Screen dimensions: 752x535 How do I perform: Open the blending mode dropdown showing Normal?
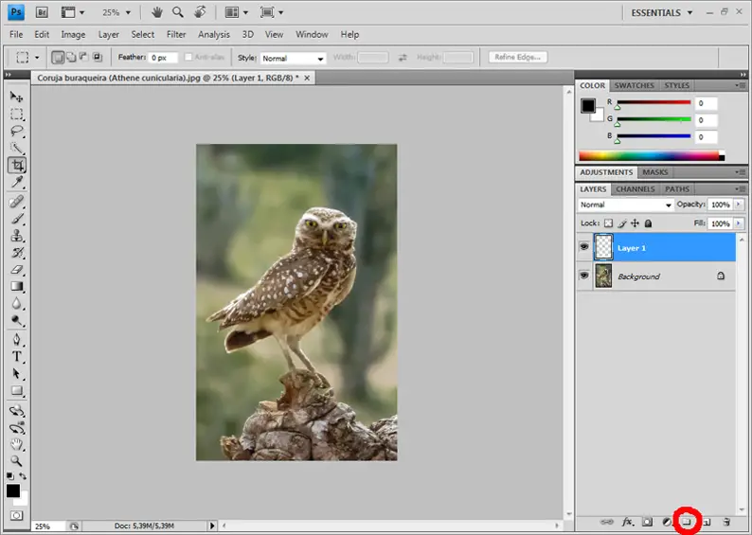625,205
